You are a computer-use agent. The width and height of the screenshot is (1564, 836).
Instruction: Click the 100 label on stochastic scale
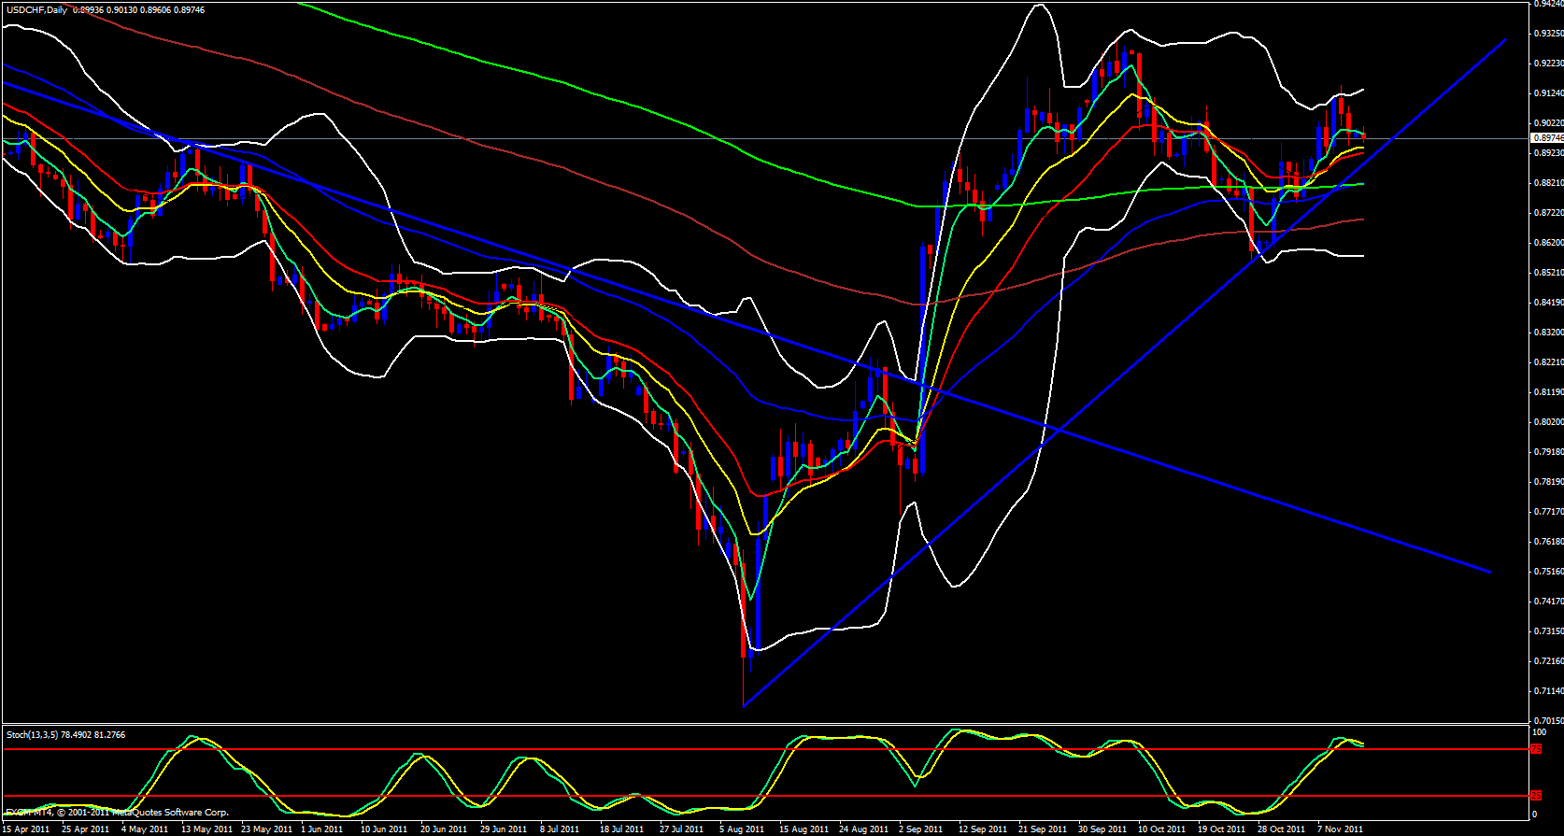click(x=1539, y=732)
